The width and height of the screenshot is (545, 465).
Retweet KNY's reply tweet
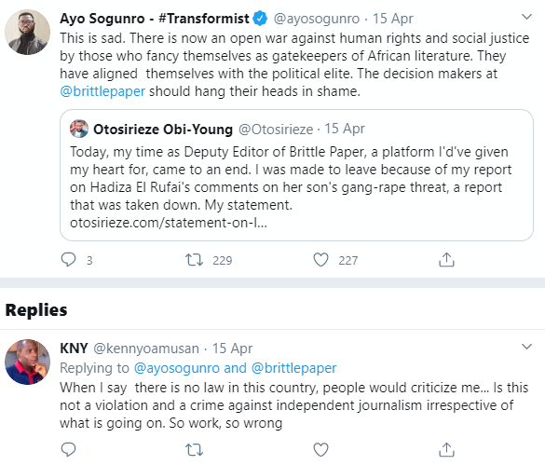pyautogui.click(x=194, y=449)
